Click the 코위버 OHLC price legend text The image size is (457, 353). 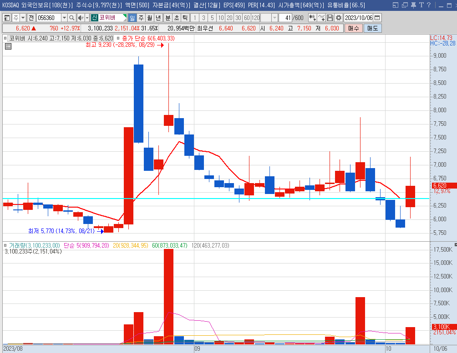(x=61, y=38)
